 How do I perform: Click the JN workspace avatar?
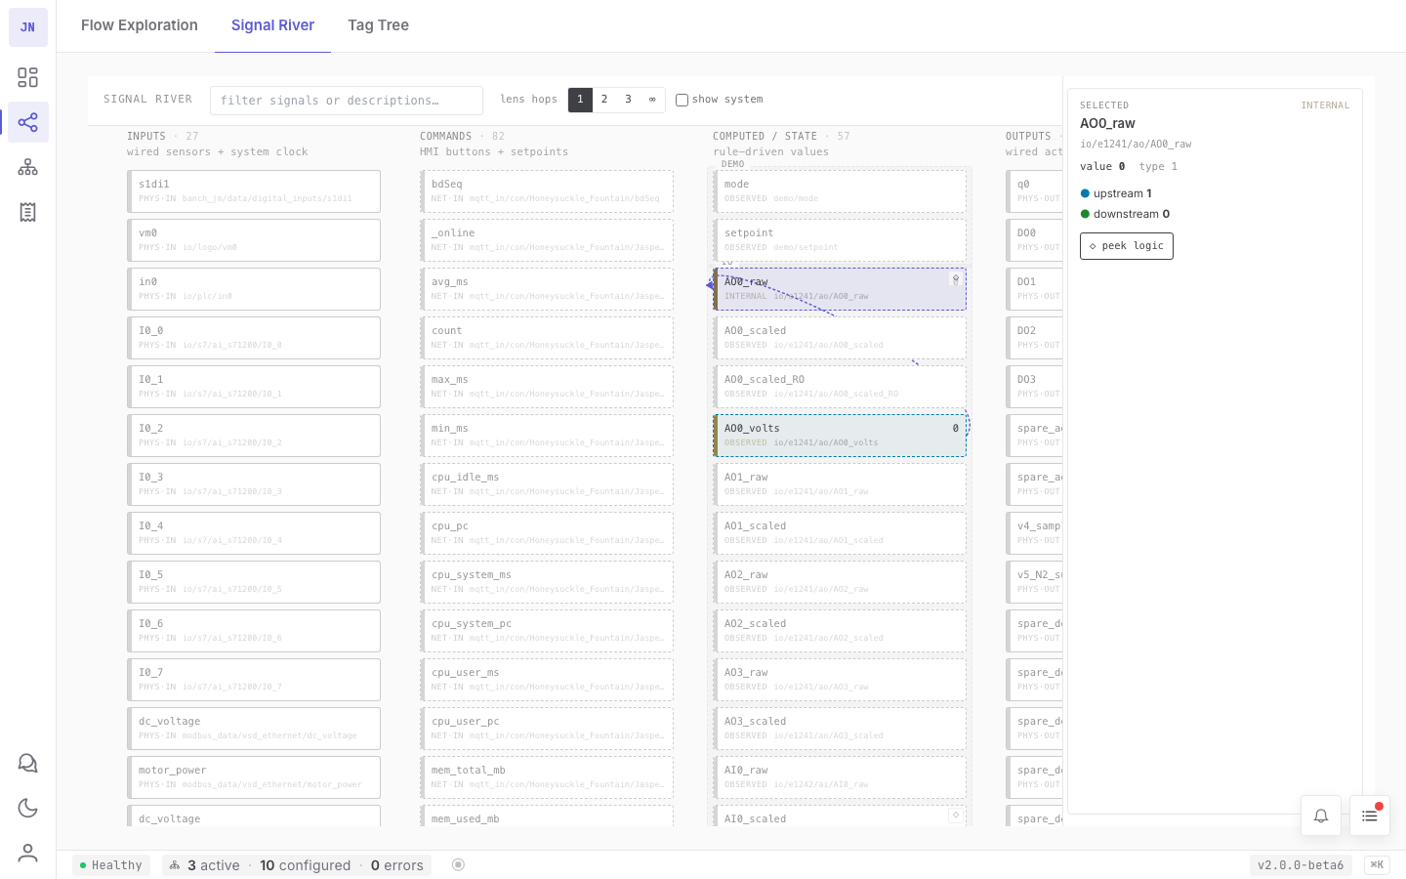coord(27,27)
